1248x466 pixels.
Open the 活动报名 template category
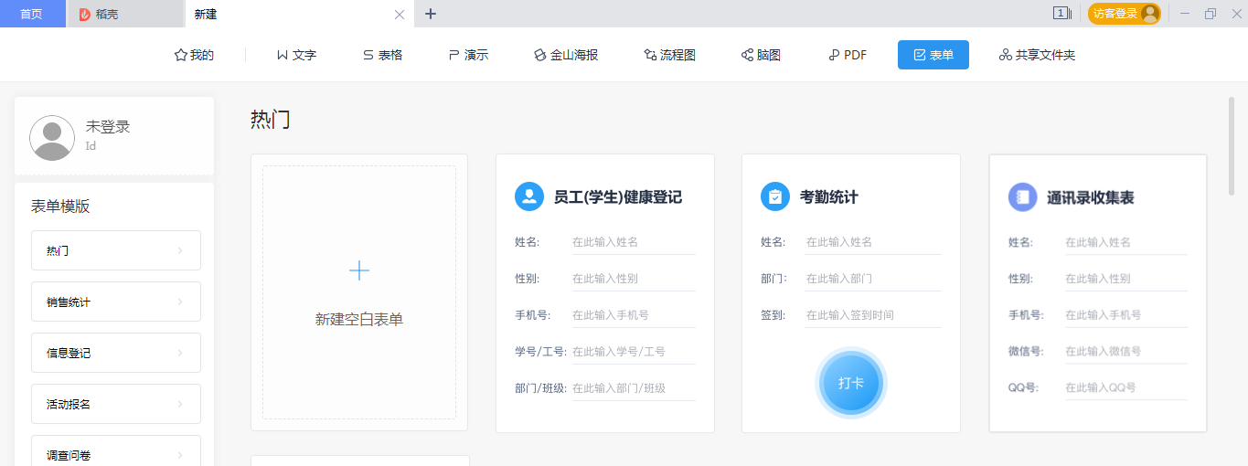(x=116, y=404)
